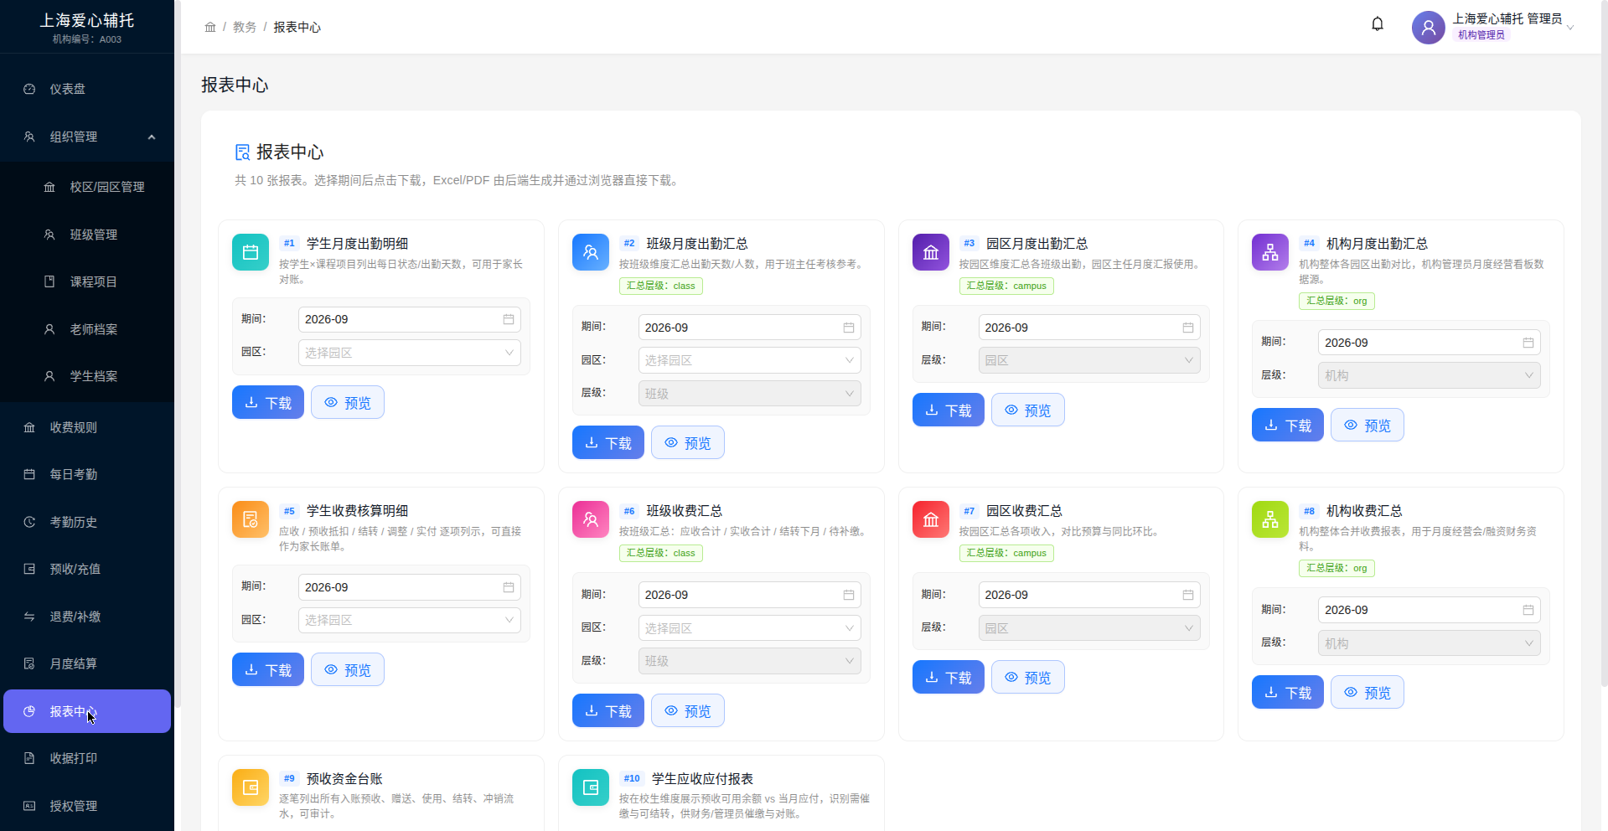
Task: Open 园区 level dropdown in 园区收费汇总
Action: pos(1089,628)
